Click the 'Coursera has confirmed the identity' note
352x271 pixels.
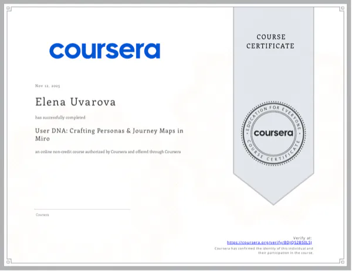coord(264,251)
